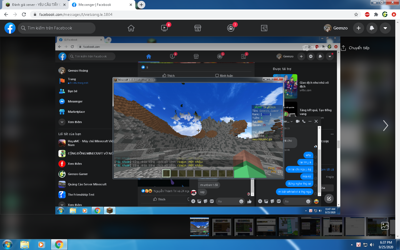This screenshot has width=400, height=250.
Task: Open the Create plus menu beside Geenzo
Action: tap(359, 28)
